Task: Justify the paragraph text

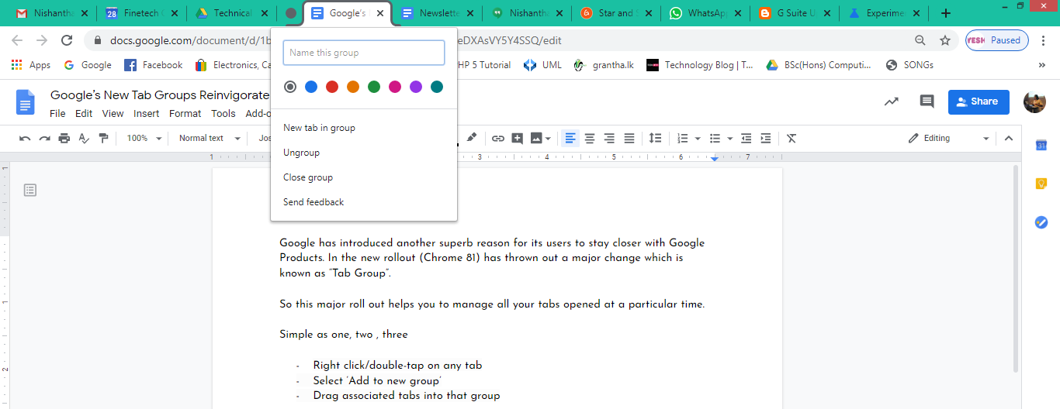Action: point(629,139)
